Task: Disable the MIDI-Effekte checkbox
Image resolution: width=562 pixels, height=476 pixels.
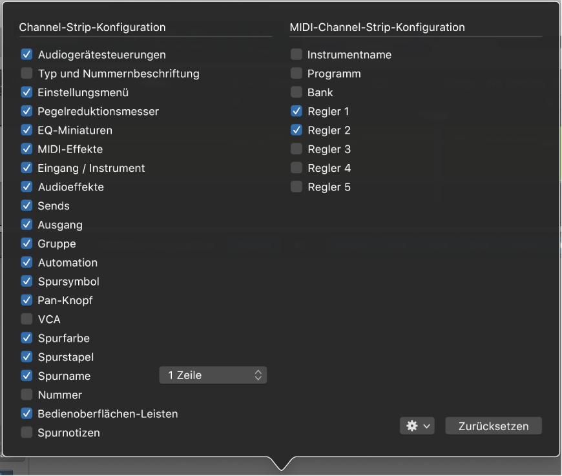Action: pos(26,149)
